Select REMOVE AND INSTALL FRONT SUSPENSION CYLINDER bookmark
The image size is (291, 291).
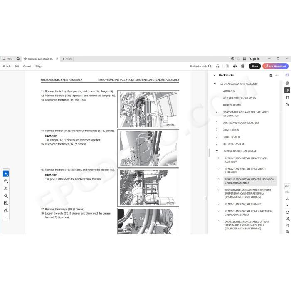[x=249, y=181]
